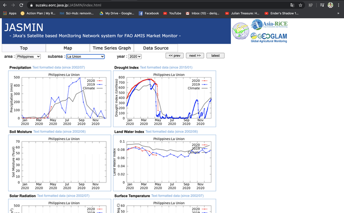Open the subarea dropdown showing La Union
Image resolution: width=344 pixels, height=213 pixels.
[85, 56]
